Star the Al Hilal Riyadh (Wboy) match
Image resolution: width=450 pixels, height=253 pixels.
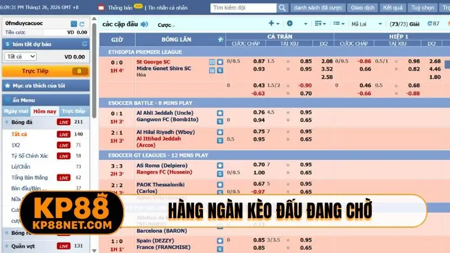(220, 132)
